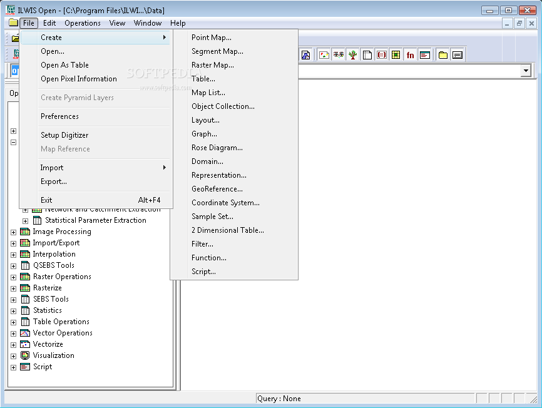Click the red 'fn' function toolbar icon
The height and width of the screenshot is (408, 542).
[x=410, y=55]
